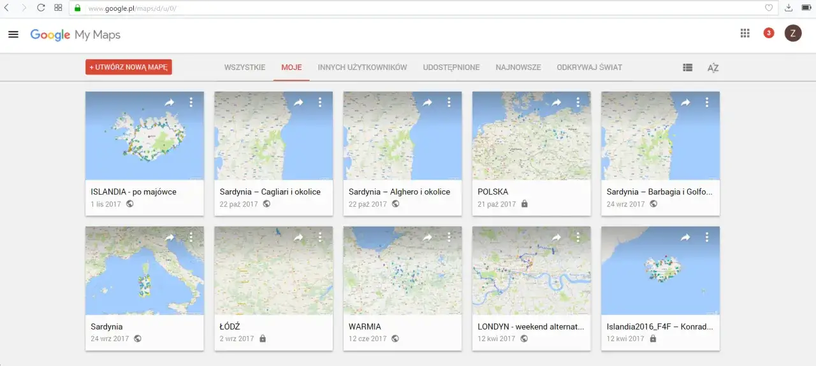The height and width of the screenshot is (366, 816).
Task: Share the Sardynia – Cagliari i okolice map
Action: [x=298, y=102]
